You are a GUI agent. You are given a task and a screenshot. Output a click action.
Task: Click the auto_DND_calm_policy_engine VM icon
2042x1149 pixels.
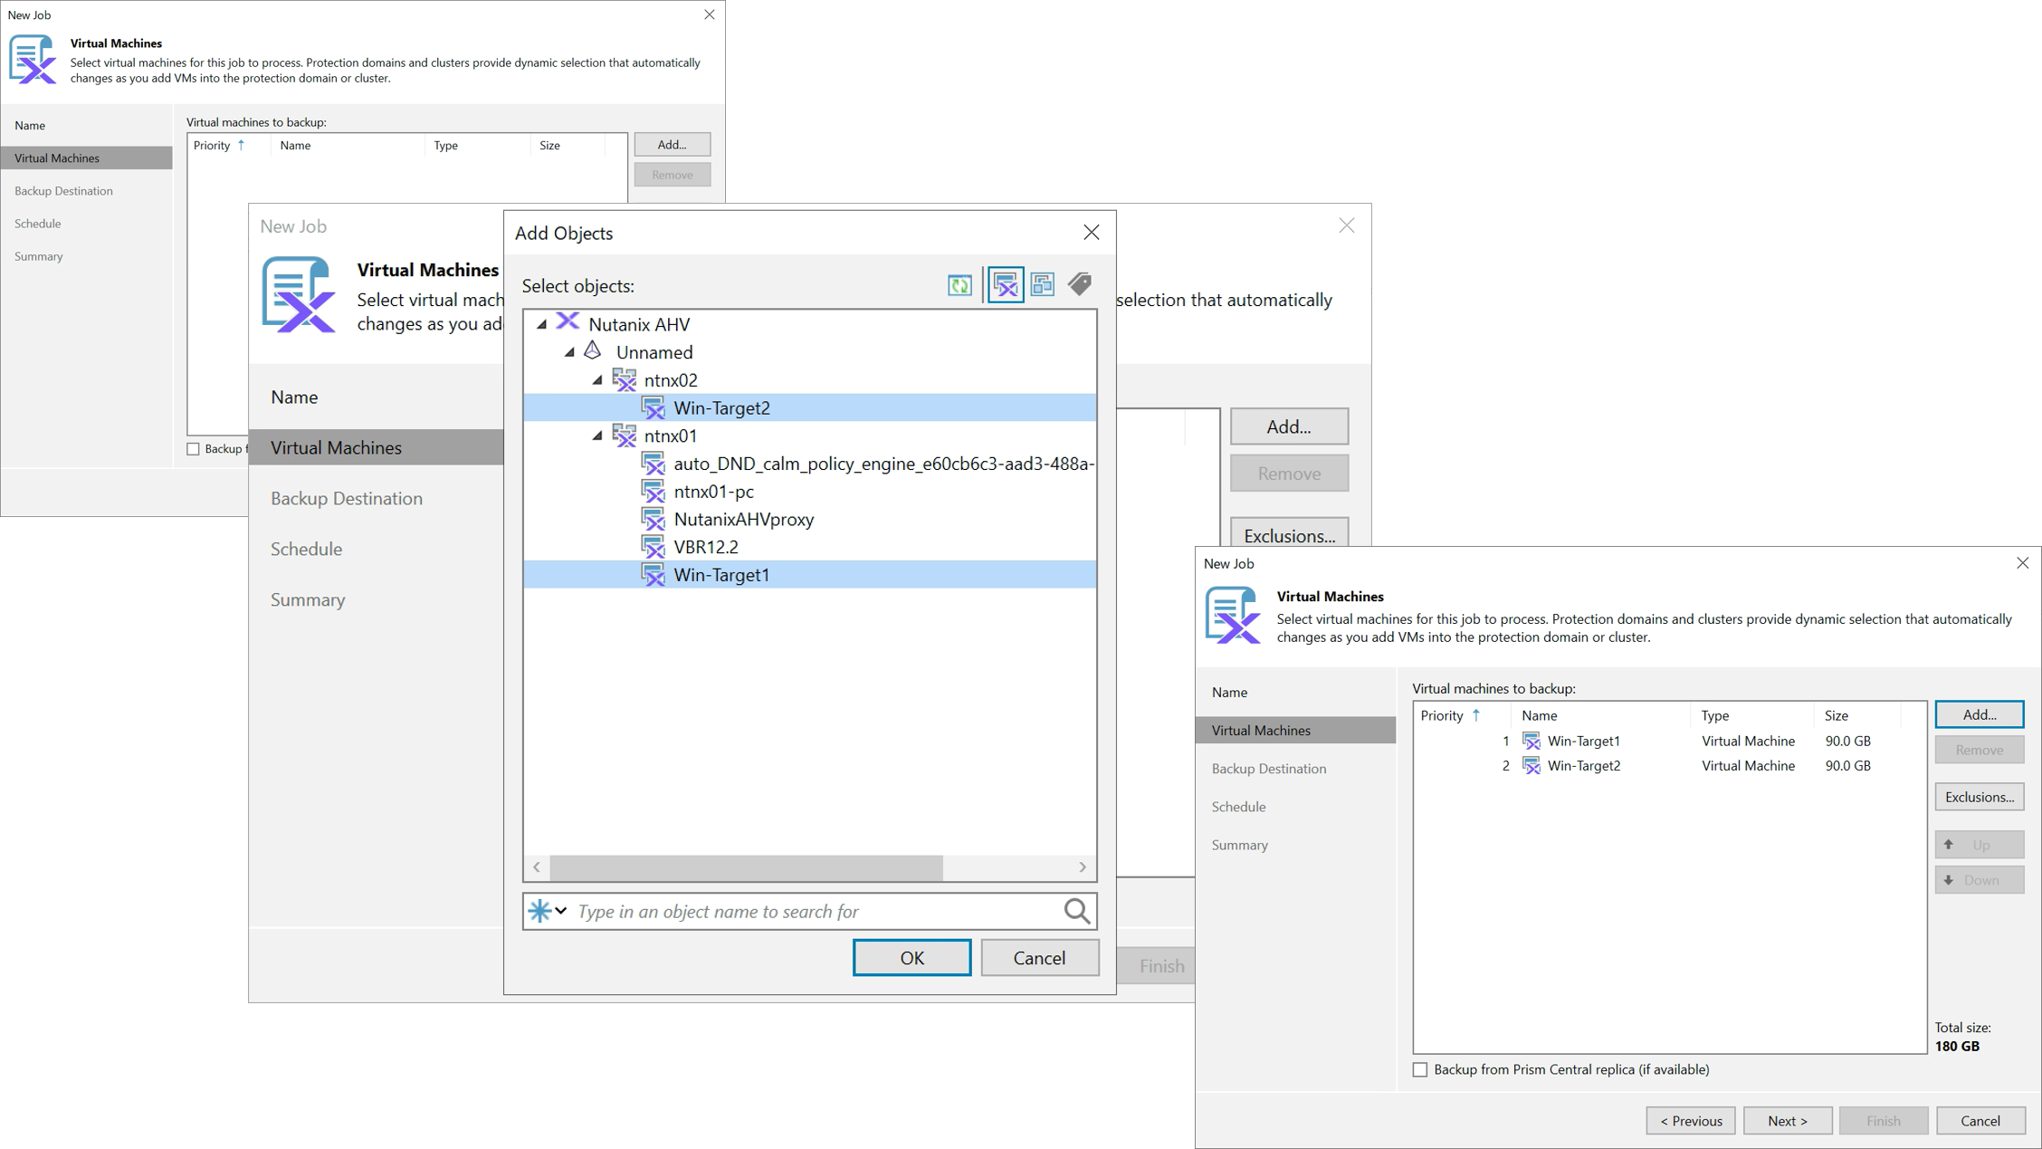pyautogui.click(x=654, y=464)
